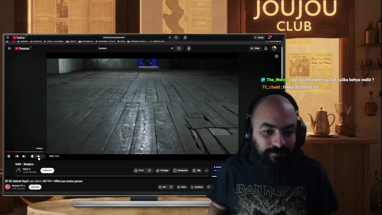382x215 pixels.
Task: Save the video with Enregistrer
Action: click(181, 171)
